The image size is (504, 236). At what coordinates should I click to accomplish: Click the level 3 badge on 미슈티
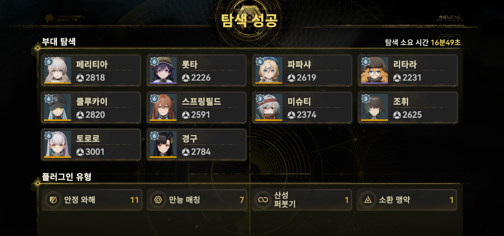coord(260,99)
